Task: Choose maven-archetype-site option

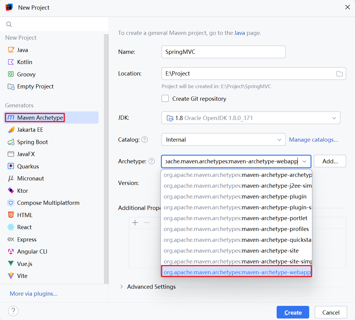Action: [x=237, y=251]
